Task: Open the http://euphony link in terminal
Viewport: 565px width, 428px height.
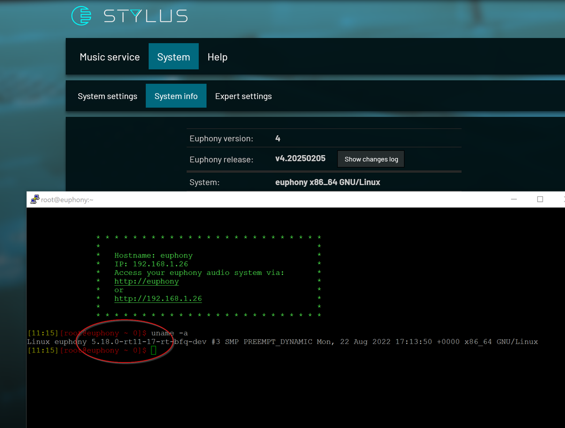Action: [x=146, y=281]
